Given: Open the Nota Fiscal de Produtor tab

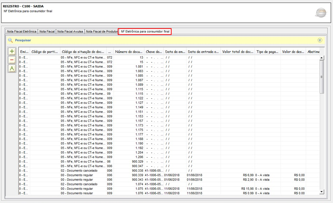Looking at the screenshot, I should [x=101, y=32].
